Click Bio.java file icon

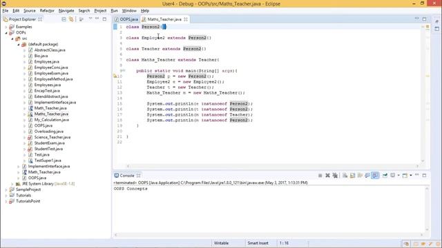click(x=30, y=56)
